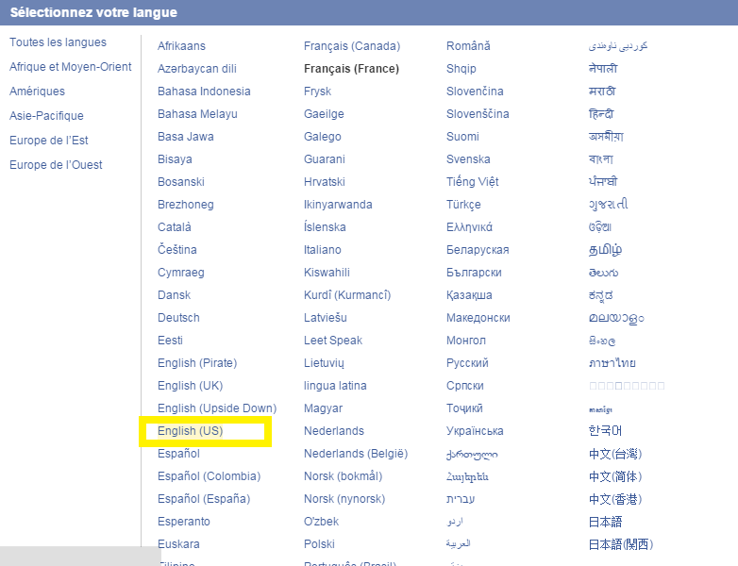
Task: Pick Bisaya language
Action: (176, 159)
